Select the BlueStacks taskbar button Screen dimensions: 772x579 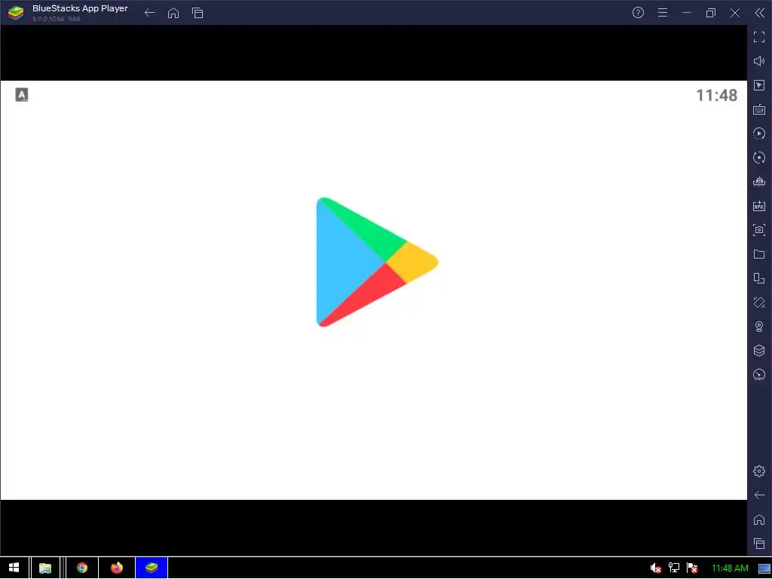152,568
